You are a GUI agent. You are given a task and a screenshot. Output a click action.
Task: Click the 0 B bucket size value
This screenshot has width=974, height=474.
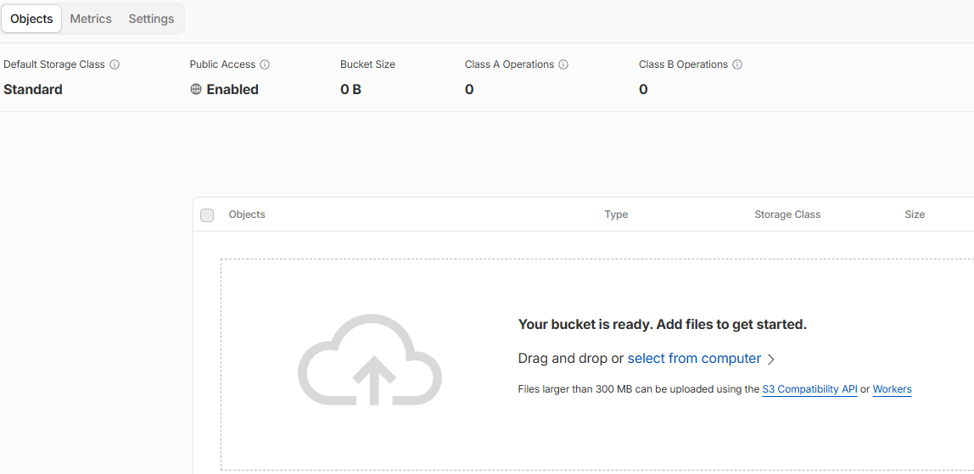coord(351,89)
